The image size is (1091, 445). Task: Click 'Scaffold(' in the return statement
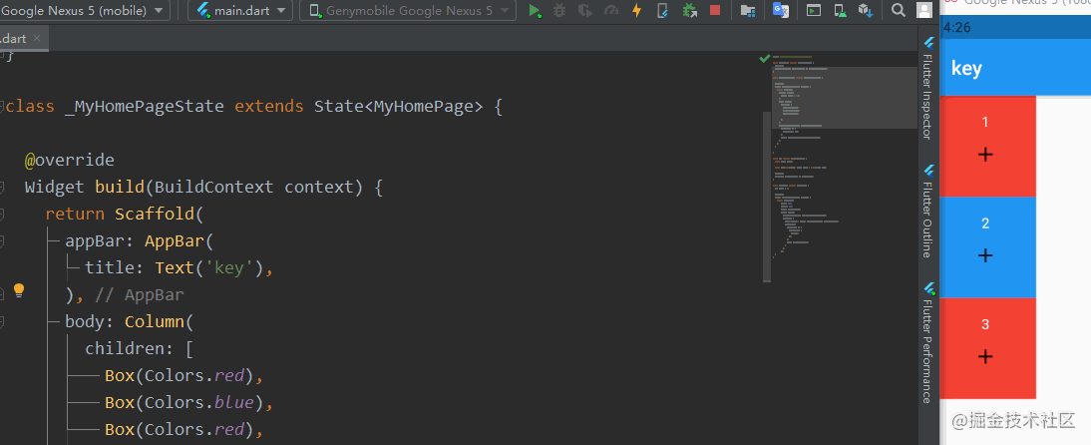click(160, 214)
